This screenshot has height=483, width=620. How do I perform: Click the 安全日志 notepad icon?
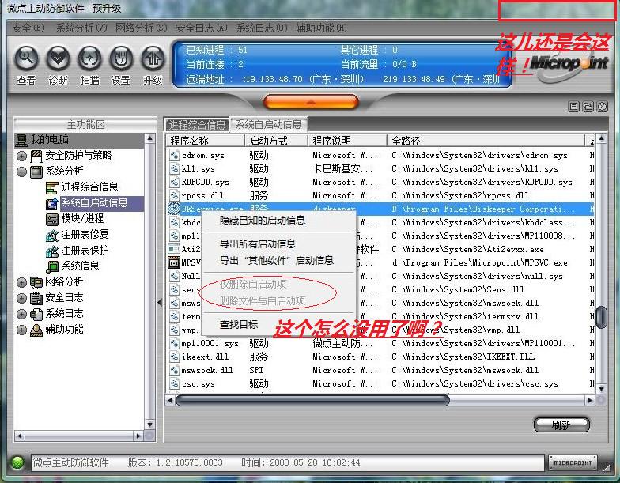coord(36,298)
